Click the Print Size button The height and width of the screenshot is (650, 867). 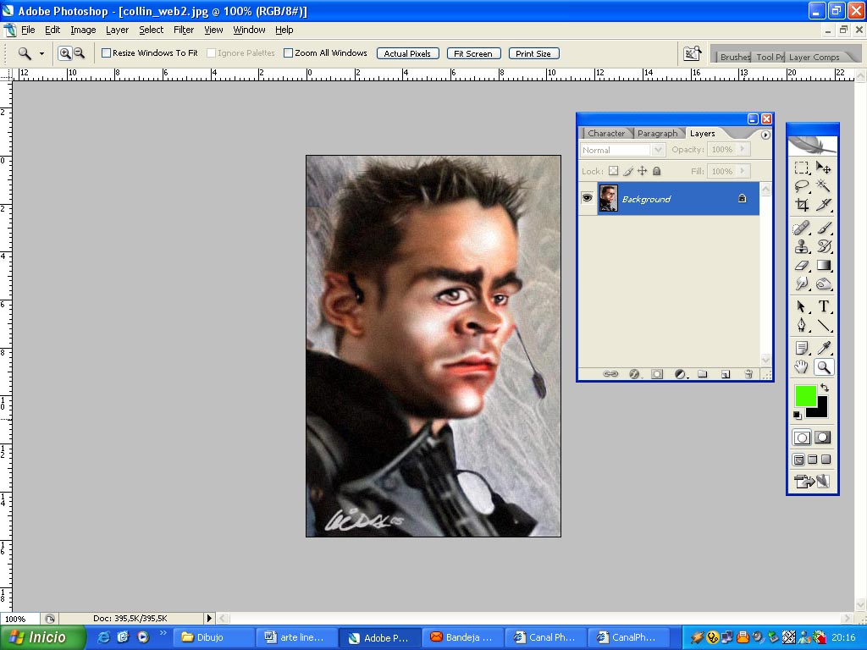(533, 53)
